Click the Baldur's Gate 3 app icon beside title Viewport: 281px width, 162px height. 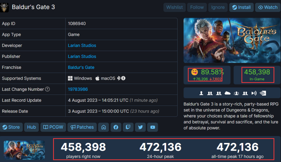tap(4, 7)
